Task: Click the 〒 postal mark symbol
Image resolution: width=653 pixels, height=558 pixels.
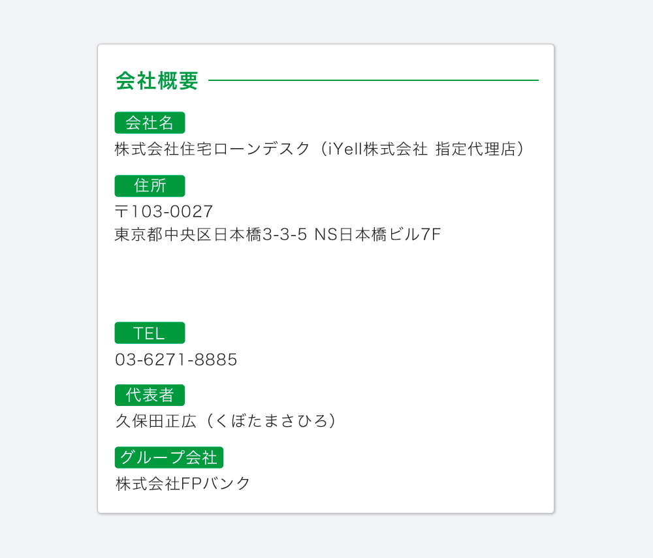Action: 122,211
